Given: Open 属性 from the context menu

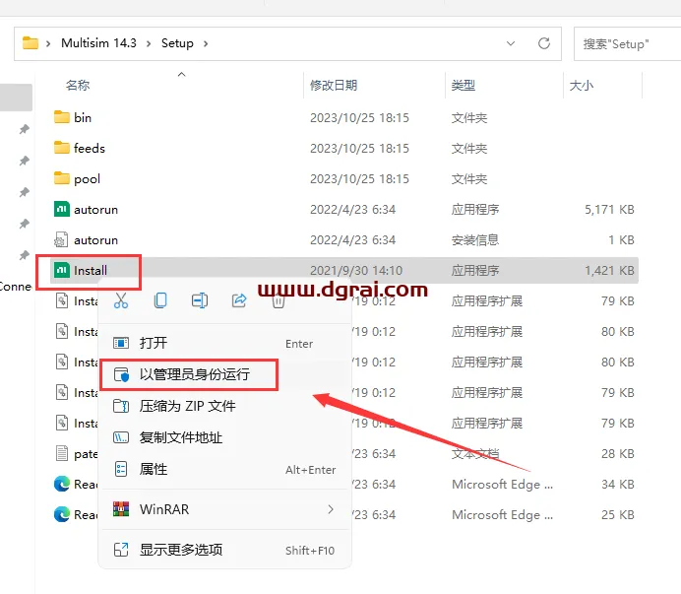Looking at the screenshot, I should 224,469.
